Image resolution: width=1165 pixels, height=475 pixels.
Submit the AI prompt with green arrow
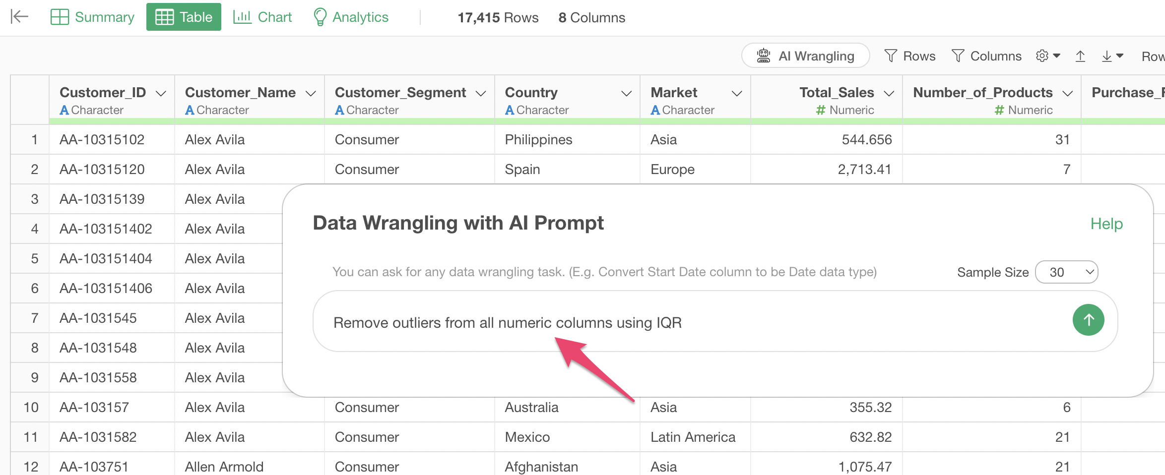(1088, 320)
